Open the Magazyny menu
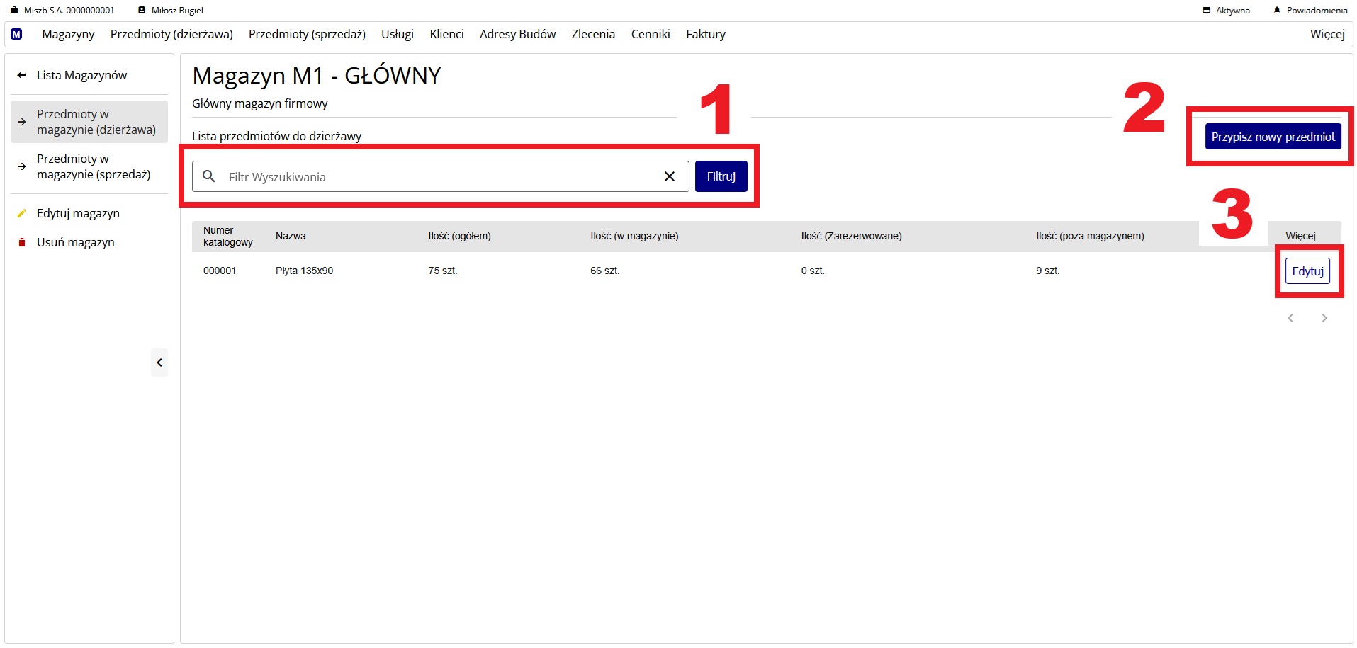The height and width of the screenshot is (648, 1357). tap(68, 34)
